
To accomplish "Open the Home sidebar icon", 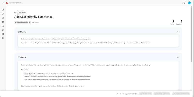I will click(3, 10).
